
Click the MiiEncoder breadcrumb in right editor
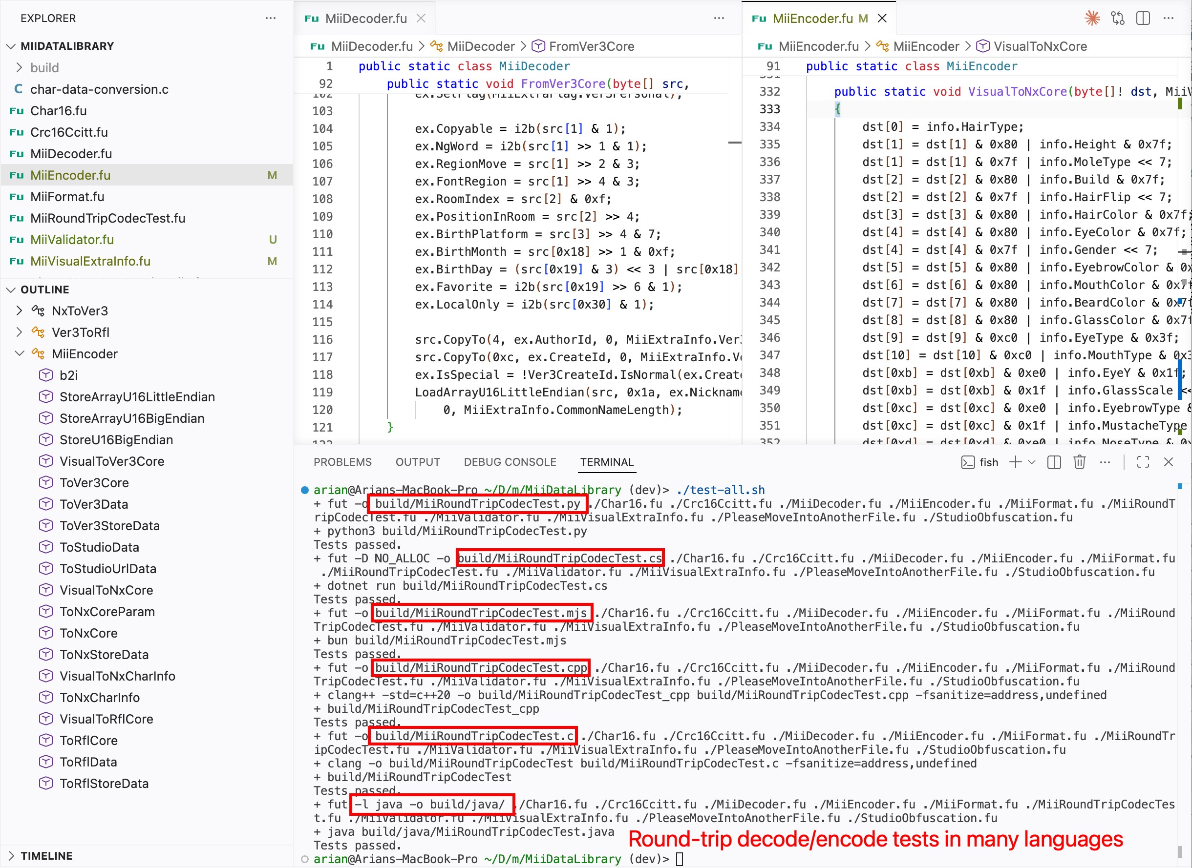coord(926,46)
